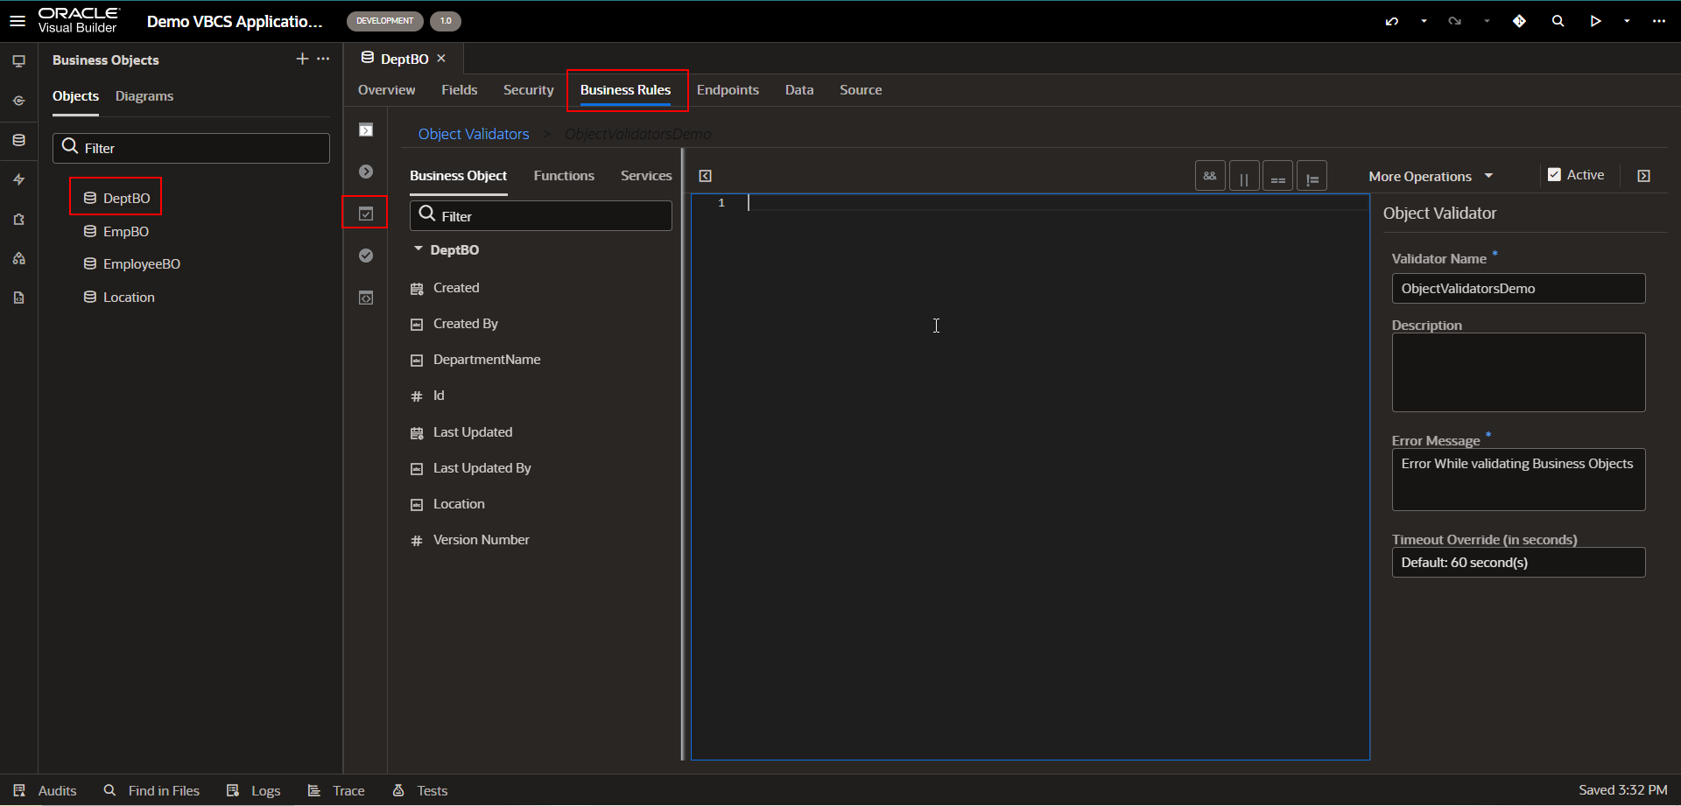
Task: Open the Components puzzle icon in the sidebar
Action: point(18,220)
